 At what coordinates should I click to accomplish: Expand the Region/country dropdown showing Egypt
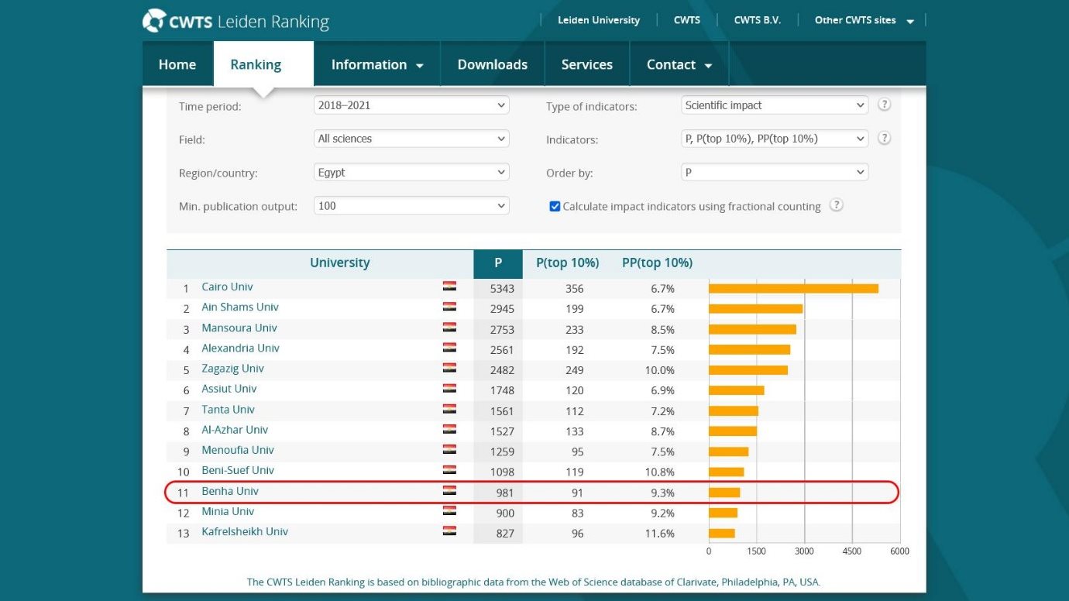[411, 173]
